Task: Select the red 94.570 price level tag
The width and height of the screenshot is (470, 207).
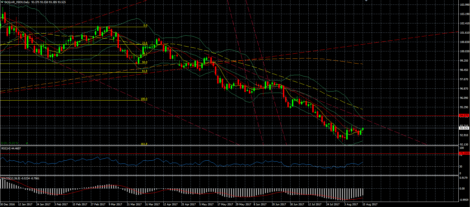Action: [464, 116]
